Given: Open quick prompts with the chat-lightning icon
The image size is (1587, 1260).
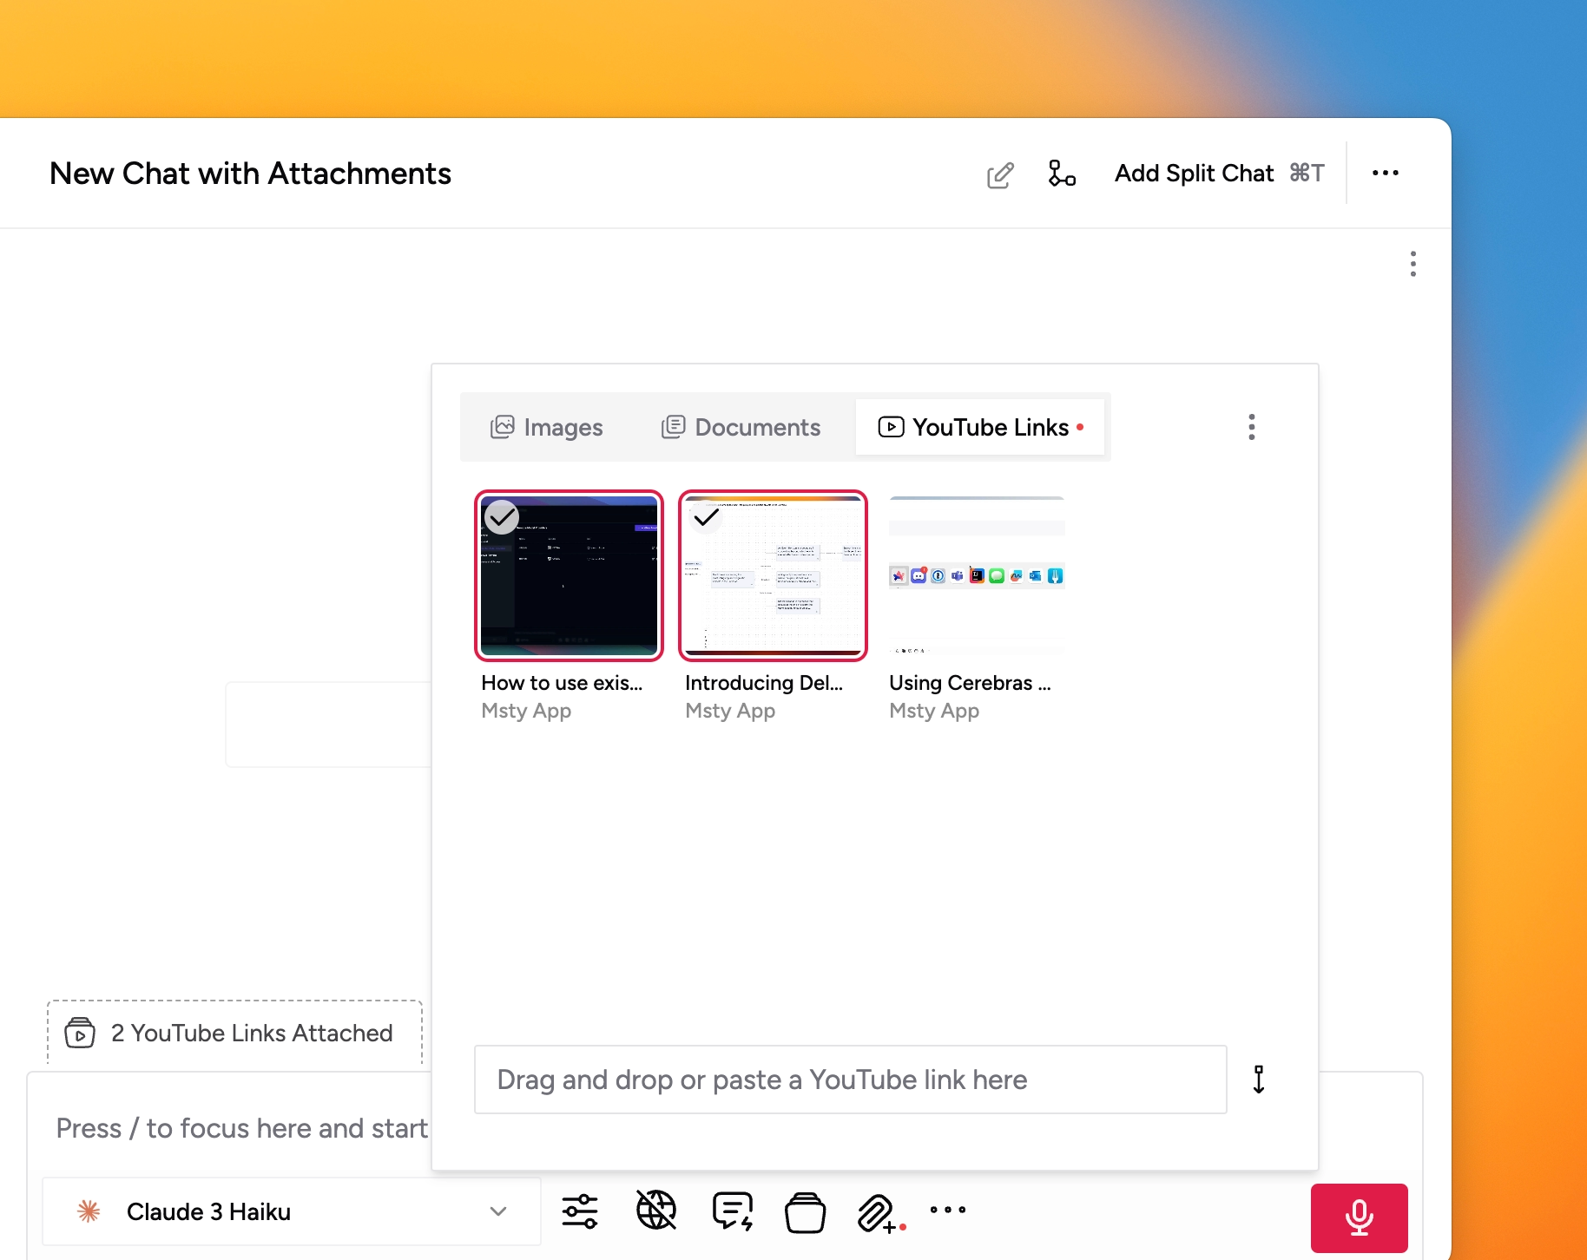Looking at the screenshot, I should click(732, 1211).
